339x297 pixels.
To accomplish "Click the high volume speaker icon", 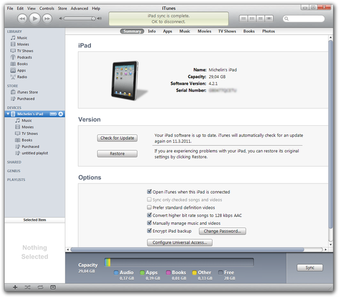I will pyautogui.click(x=99, y=19).
